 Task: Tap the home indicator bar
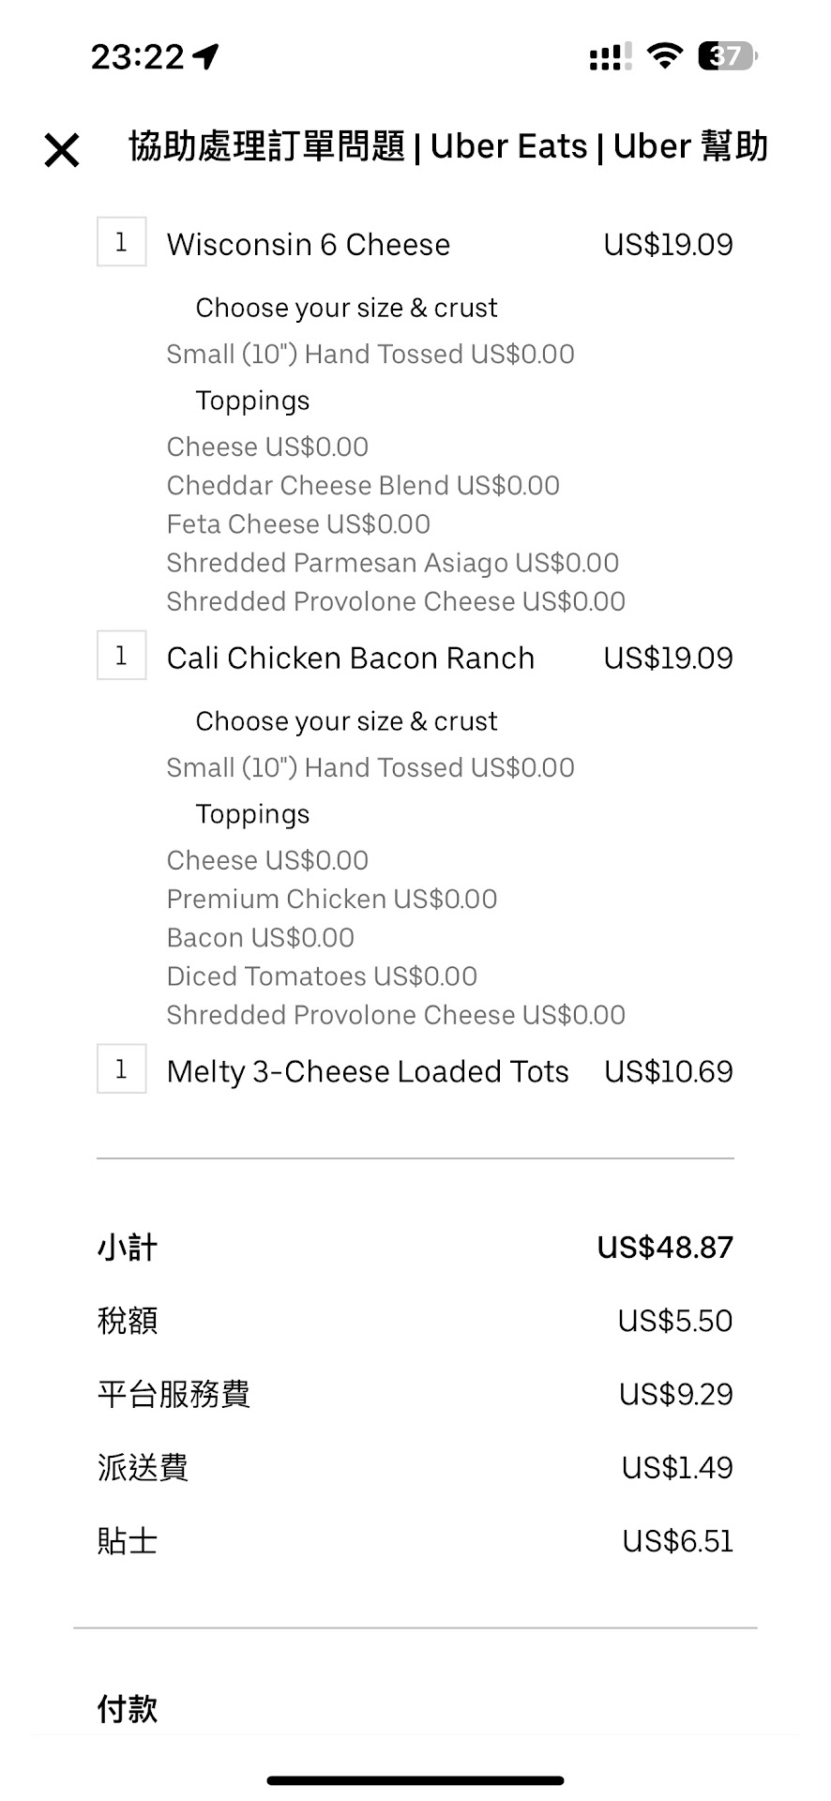[415, 1779]
